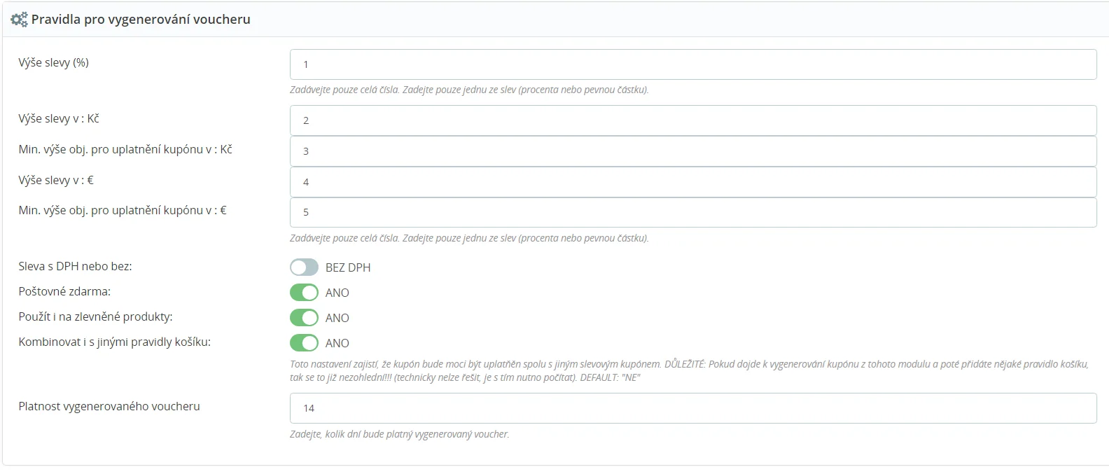Click the 'Výše slevy (%)' label text
This screenshot has height=474, width=1109.
[53, 62]
